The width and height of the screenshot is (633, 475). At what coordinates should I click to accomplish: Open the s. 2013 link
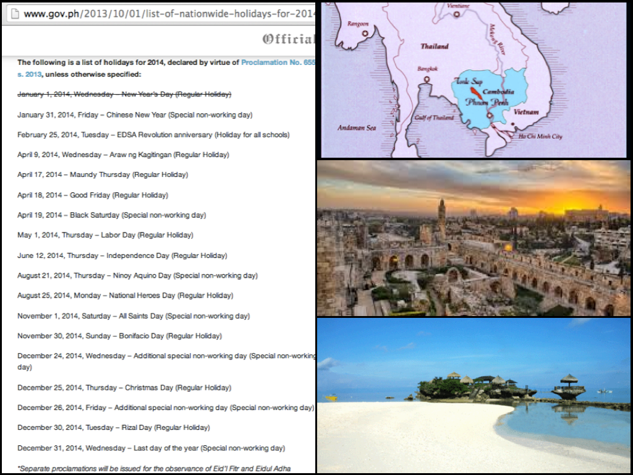pyautogui.click(x=30, y=74)
